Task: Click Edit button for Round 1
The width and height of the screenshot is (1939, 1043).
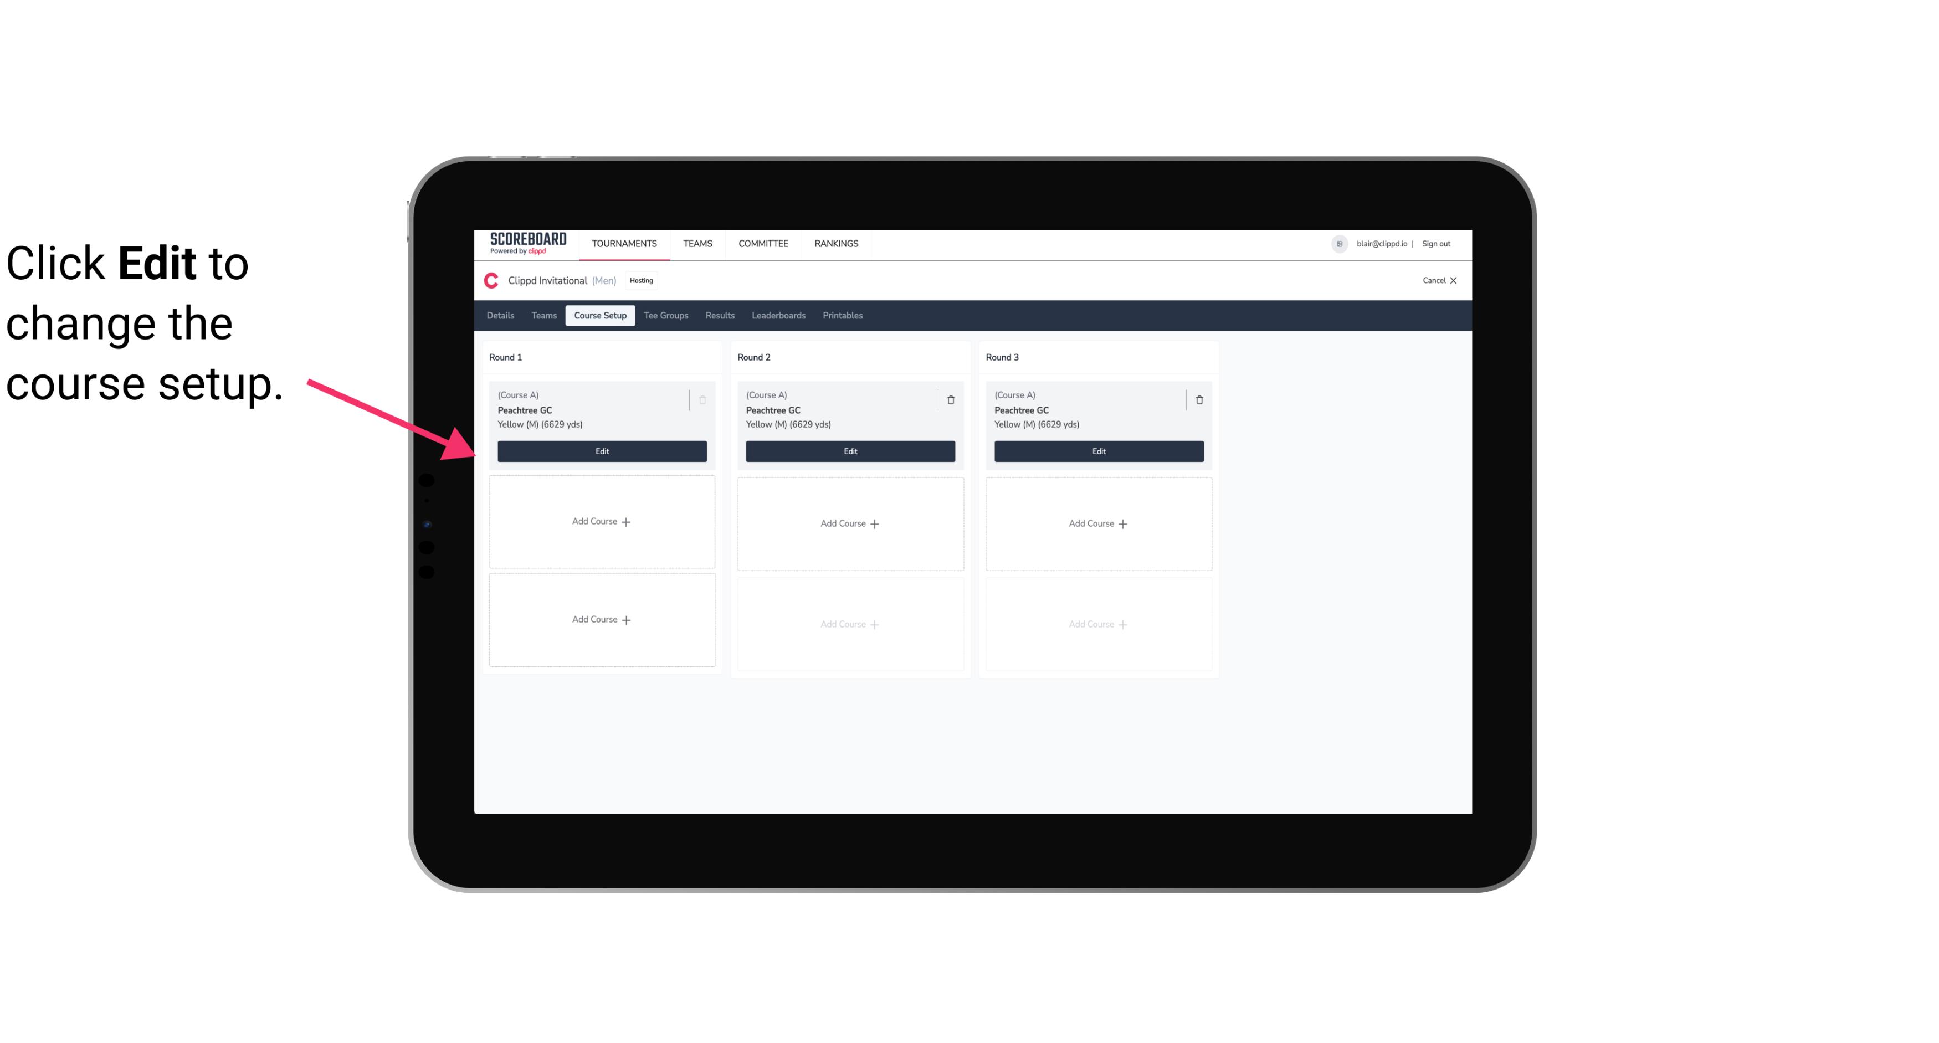Action: pyautogui.click(x=601, y=450)
